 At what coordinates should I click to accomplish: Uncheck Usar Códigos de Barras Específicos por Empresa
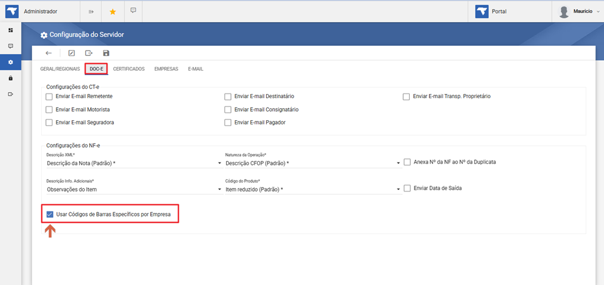(49, 214)
